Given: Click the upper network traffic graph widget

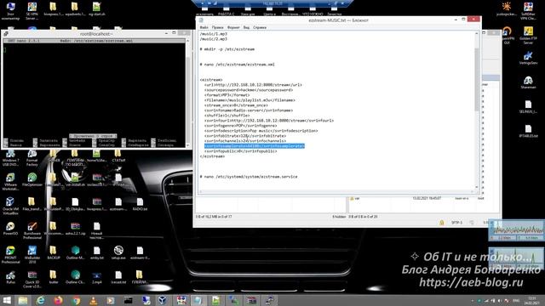Looking at the screenshot, I should (x=516, y=229).
